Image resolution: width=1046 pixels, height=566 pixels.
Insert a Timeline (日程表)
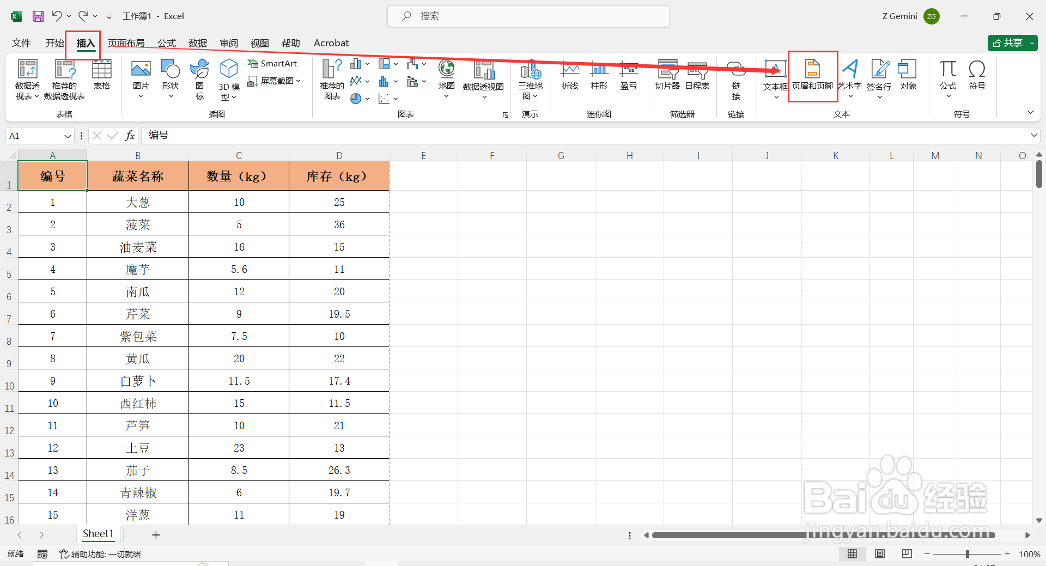click(697, 75)
